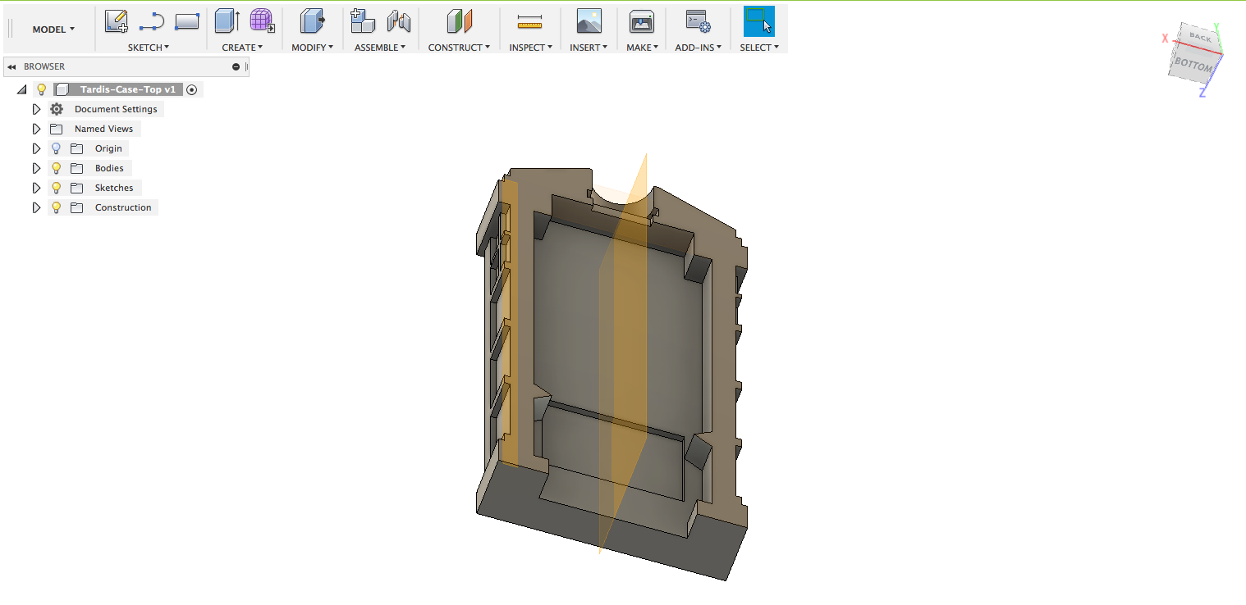The image size is (1246, 605).
Task: Click the 3D Print make icon
Action: pyautogui.click(x=641, y=20)
